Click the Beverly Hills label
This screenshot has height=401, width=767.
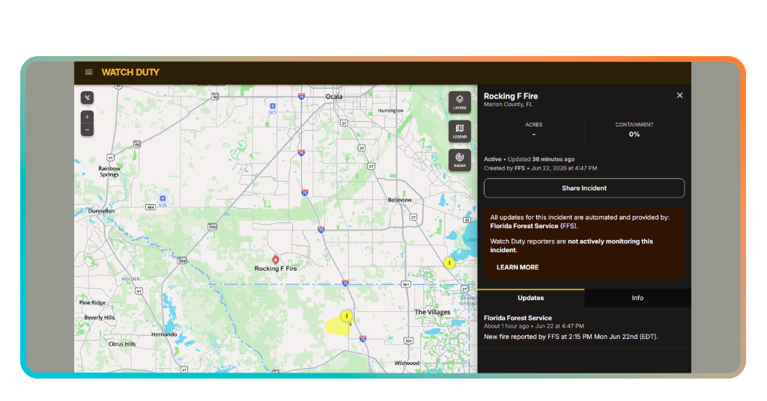click(x=100, y=317)
